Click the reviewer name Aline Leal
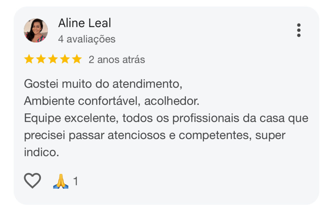 coord(85,23)
